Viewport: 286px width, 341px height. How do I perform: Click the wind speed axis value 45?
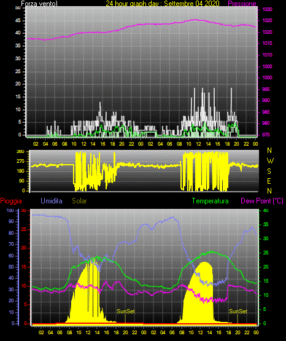point(18,21)
